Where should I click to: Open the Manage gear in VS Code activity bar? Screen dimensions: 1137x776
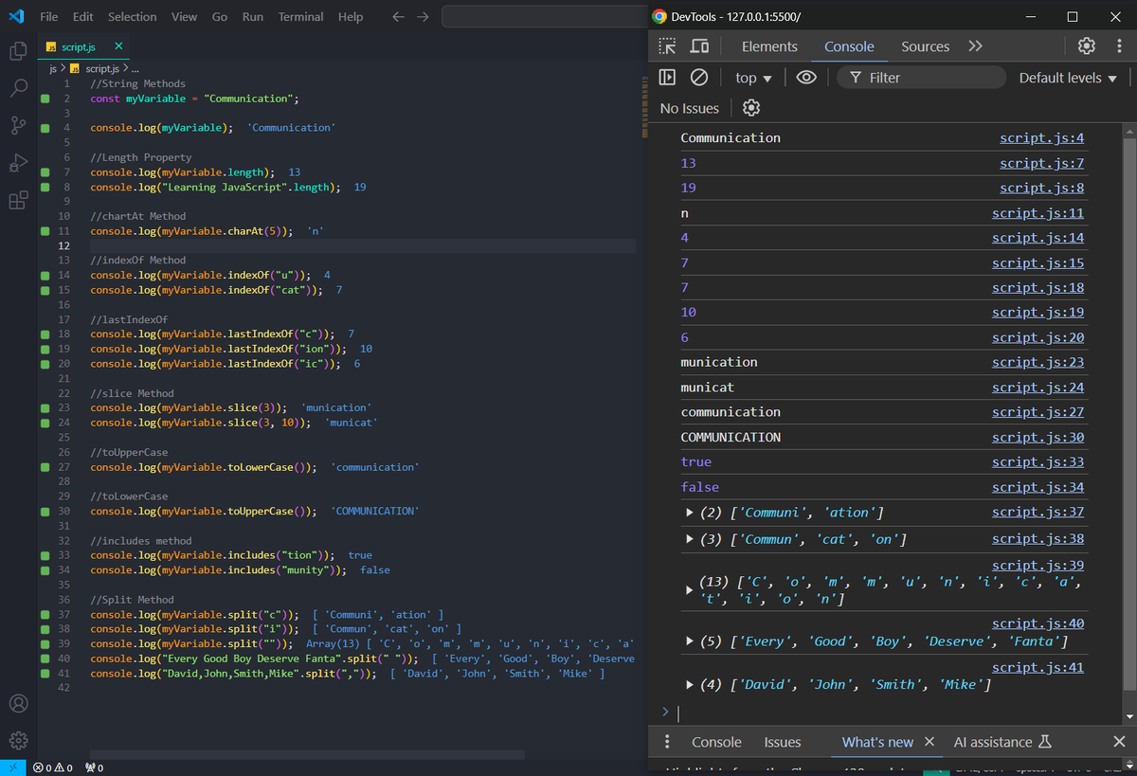click(18, 741)
